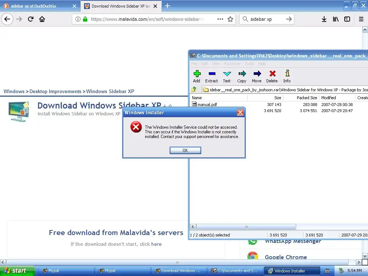Click the browser Forward button

pyautogui.click(x=19, y=19)
